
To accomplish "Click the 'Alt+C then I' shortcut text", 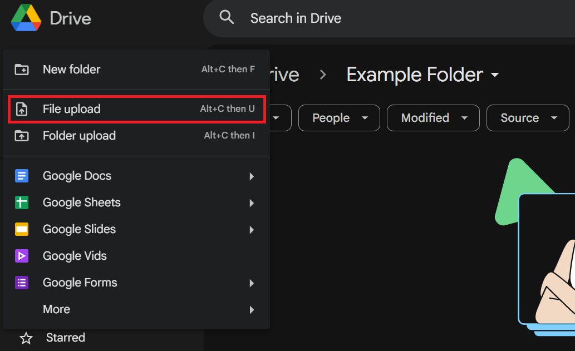I will 229,135.
